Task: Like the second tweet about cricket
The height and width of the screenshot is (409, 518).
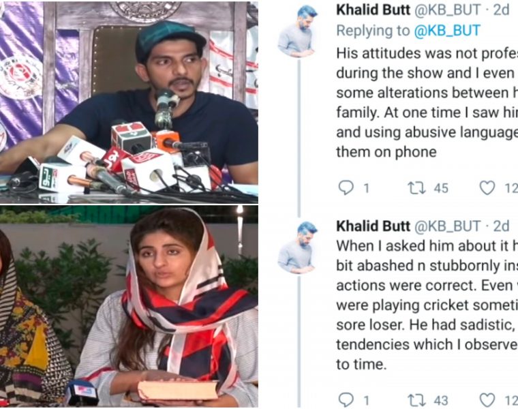Action: tap(487, 400)
